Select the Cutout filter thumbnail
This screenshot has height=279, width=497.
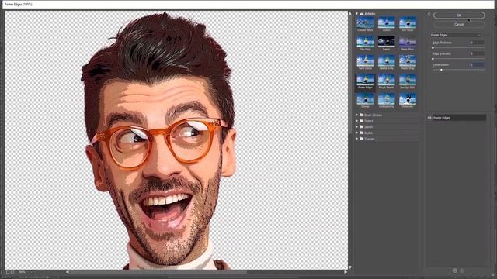pos(386,23)
